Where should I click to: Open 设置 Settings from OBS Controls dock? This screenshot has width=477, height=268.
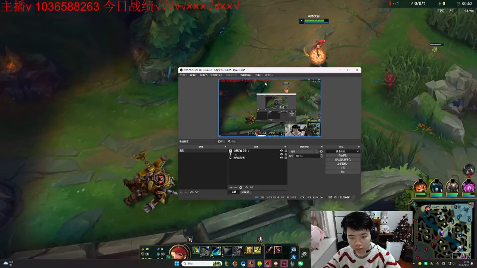[342, 168]
